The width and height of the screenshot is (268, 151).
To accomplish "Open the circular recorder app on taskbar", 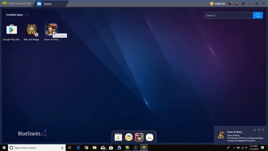I will coord(136,148).
